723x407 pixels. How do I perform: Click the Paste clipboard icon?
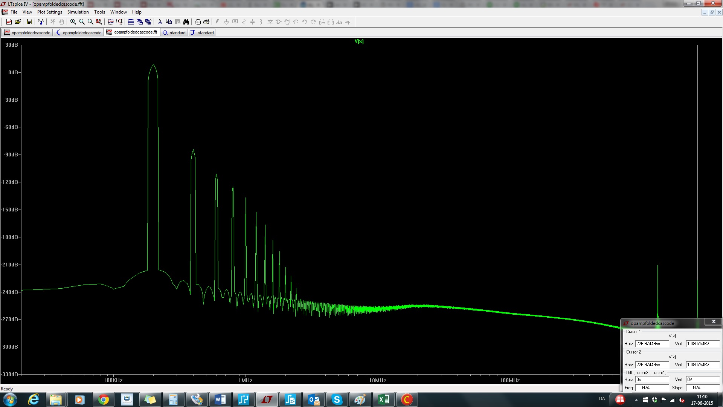coord(177,22)
